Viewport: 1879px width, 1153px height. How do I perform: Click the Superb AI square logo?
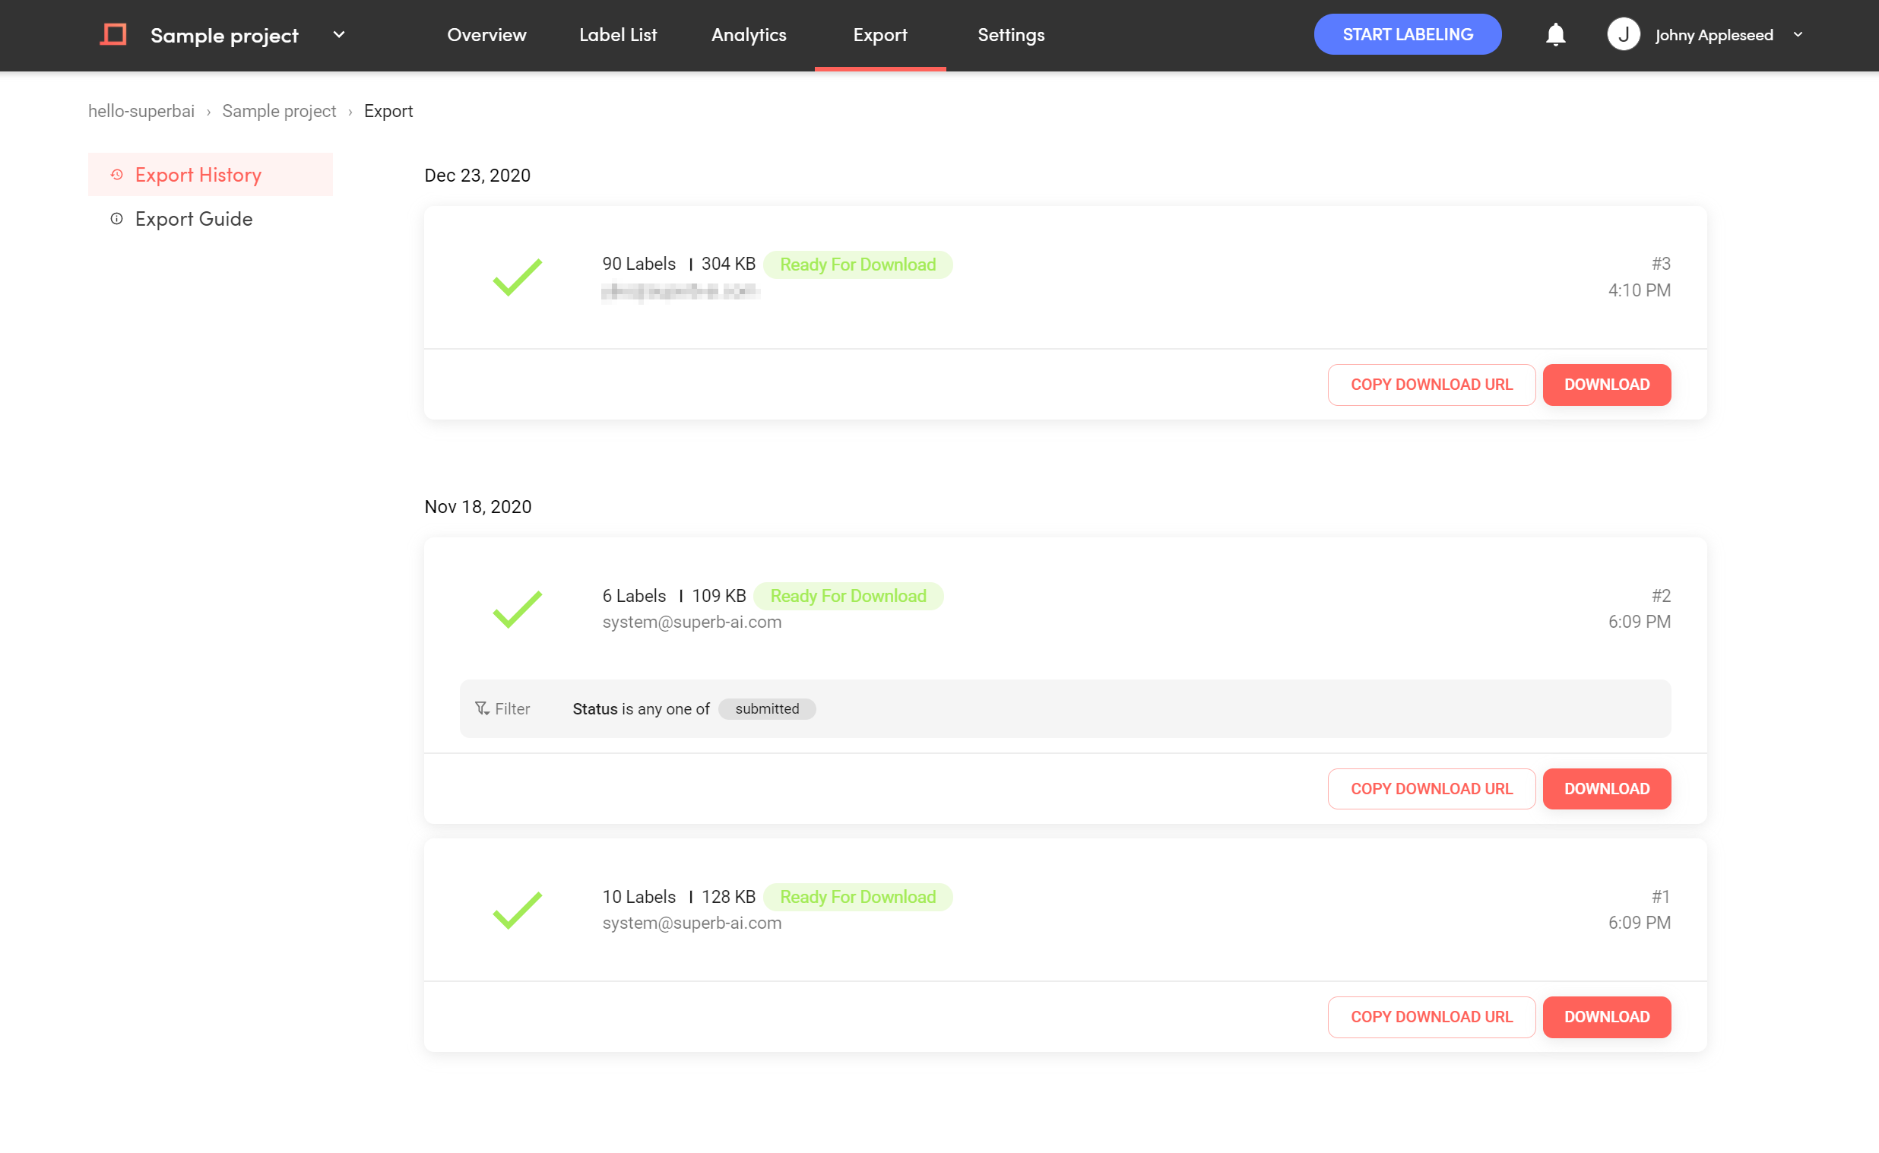(113, 34)
